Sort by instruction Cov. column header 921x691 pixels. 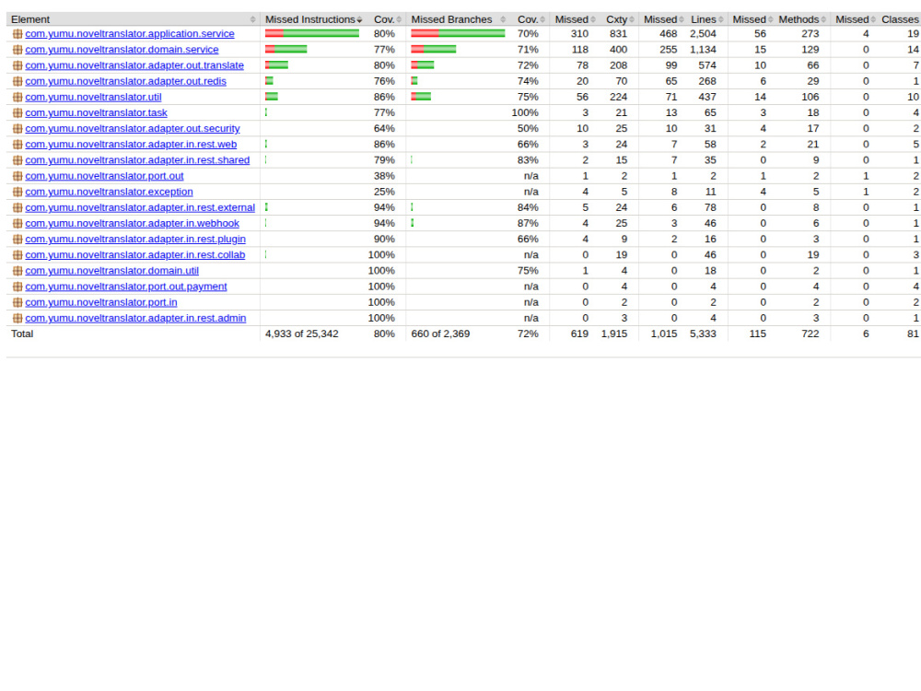387,19
